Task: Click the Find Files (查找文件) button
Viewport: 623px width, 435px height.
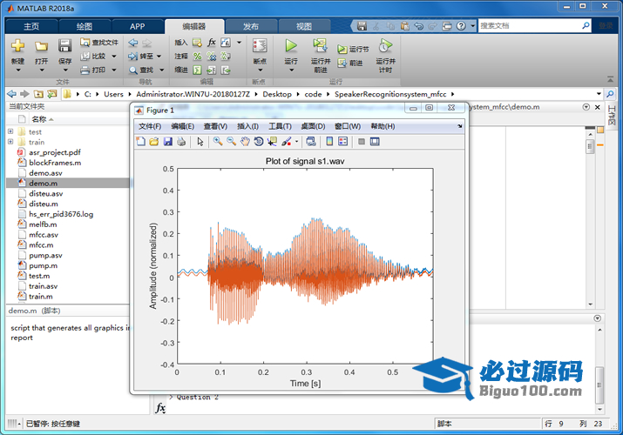Action: pos(99,42)
